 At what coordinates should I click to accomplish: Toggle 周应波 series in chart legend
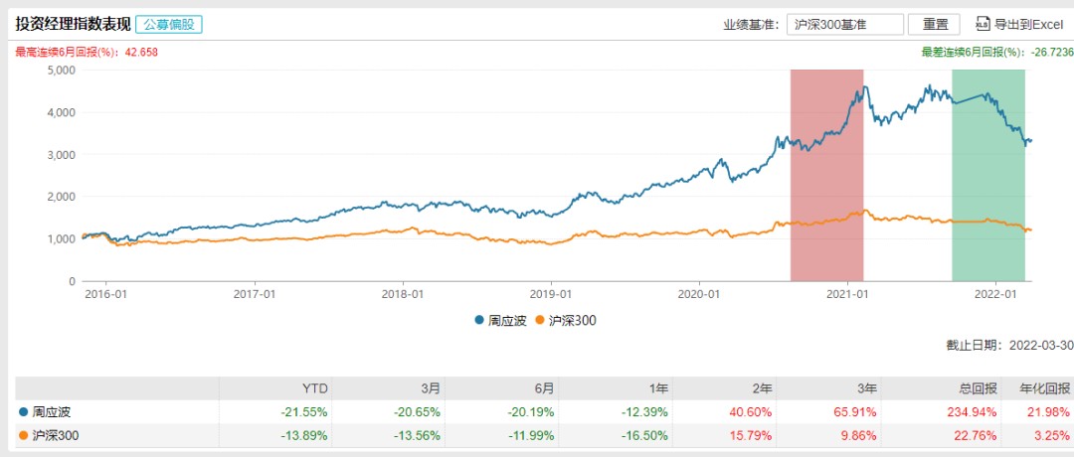click(506, 320)
